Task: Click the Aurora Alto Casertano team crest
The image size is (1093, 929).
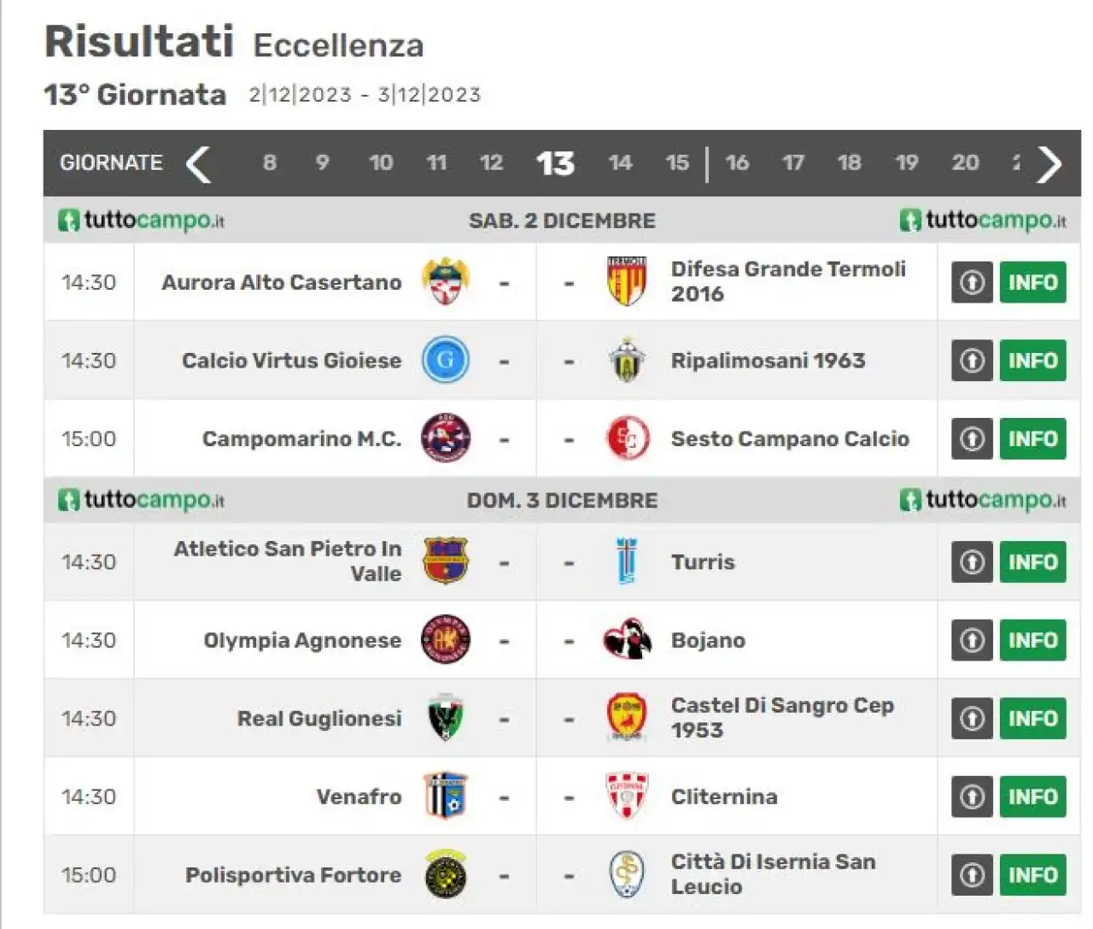Action: click(446, 282)
